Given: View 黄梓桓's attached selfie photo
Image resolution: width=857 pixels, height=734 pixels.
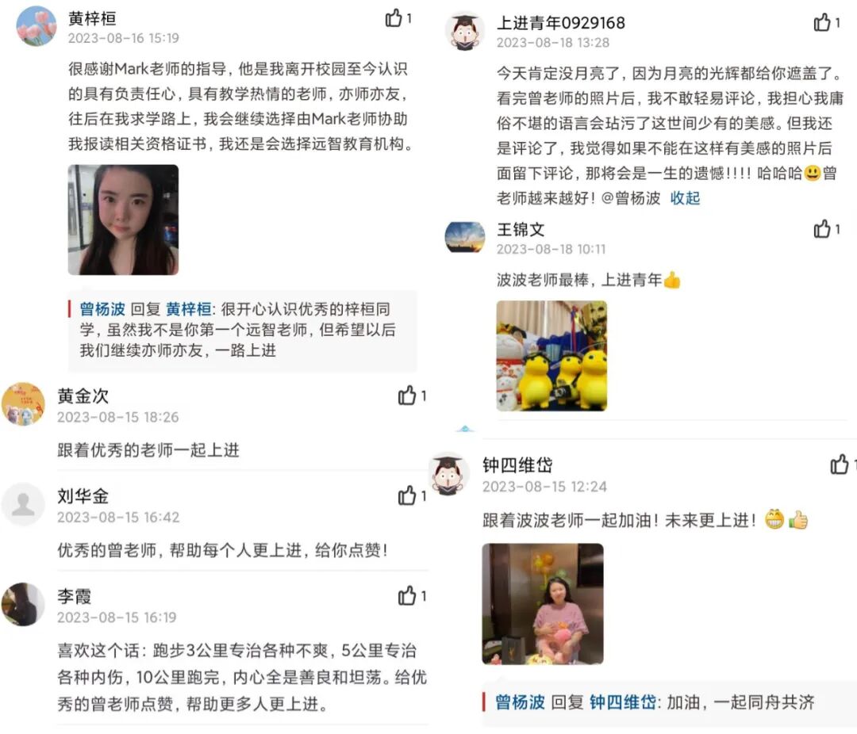Looking at the screenshot, I should [x=123, y=220].
